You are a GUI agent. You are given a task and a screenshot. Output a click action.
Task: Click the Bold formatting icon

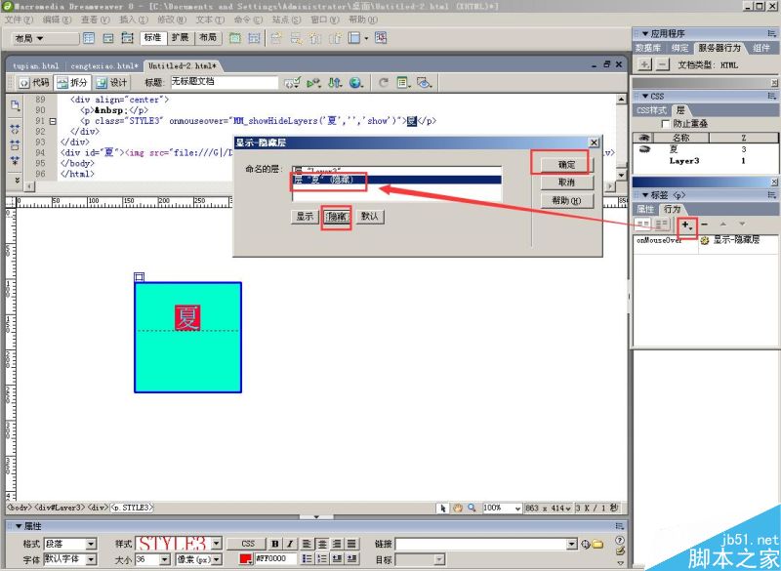point(275,544)
